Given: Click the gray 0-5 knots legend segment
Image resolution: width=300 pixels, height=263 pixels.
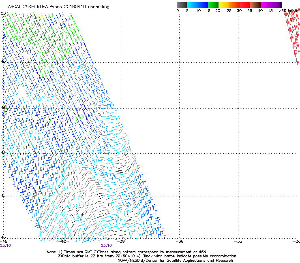Looking at the screenshot, I should click(182, 5).
